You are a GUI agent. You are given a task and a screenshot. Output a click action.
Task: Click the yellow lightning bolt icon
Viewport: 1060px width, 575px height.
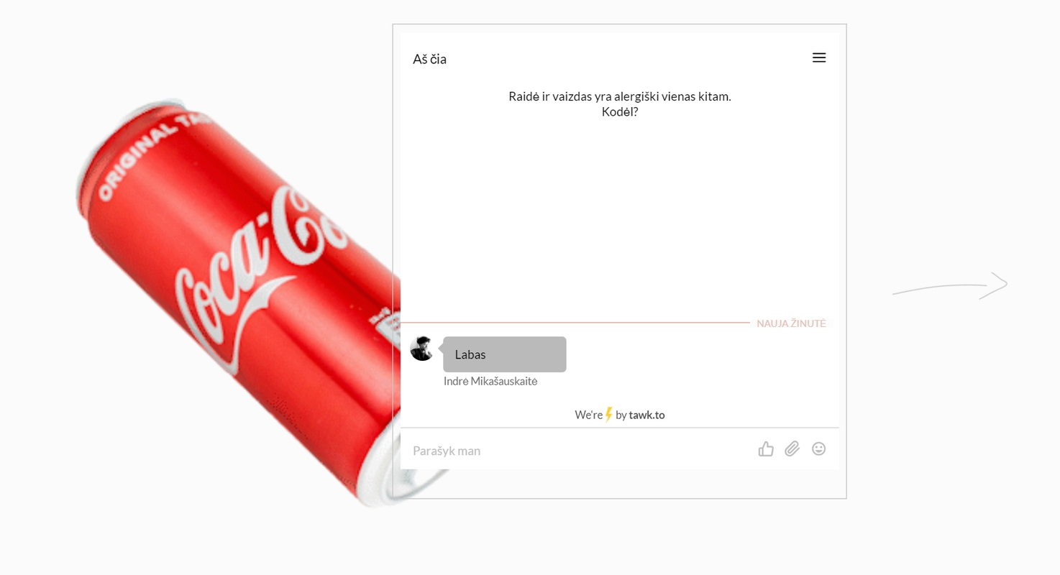tap(609, 415)
